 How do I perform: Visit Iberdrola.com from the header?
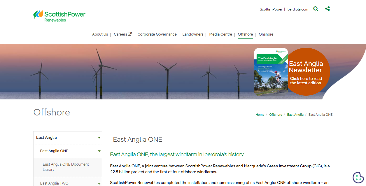pyautogui.click(x=297, y=9)
